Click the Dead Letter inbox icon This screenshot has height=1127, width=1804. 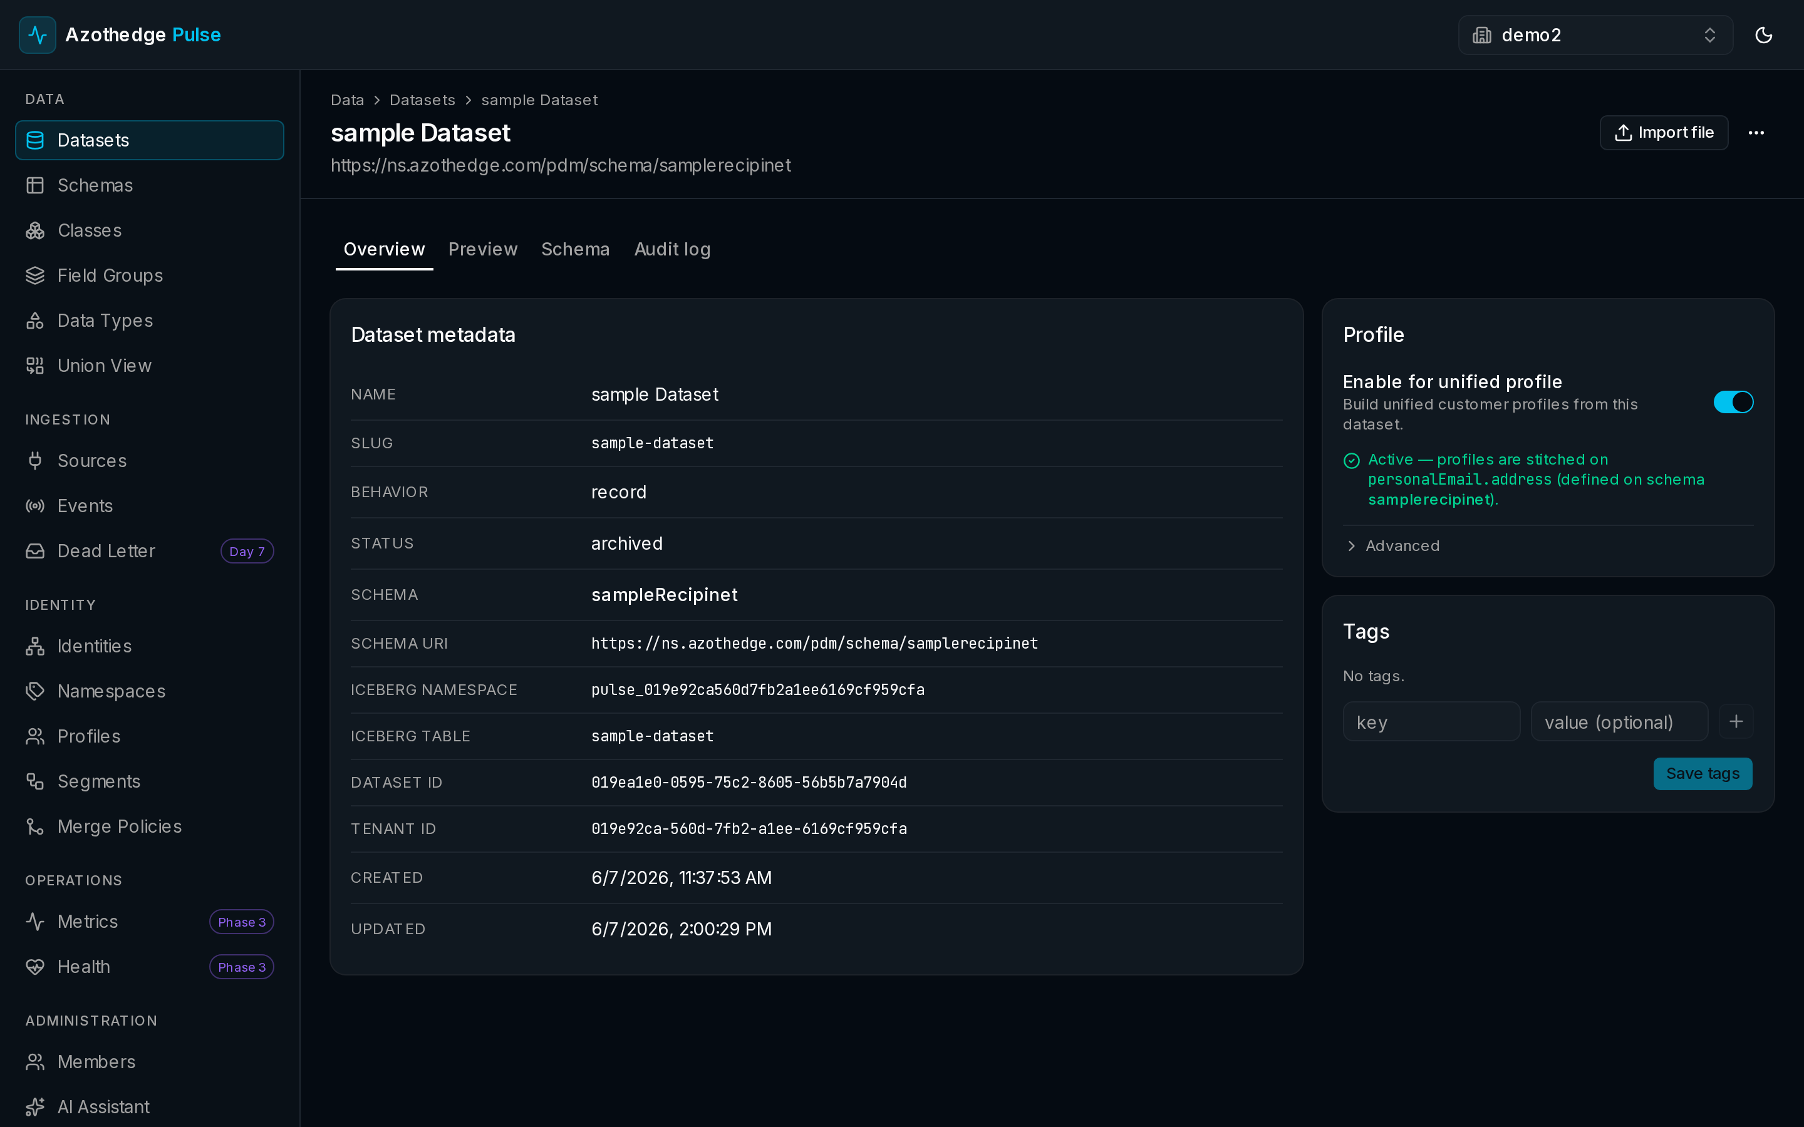tap(35, 551)
